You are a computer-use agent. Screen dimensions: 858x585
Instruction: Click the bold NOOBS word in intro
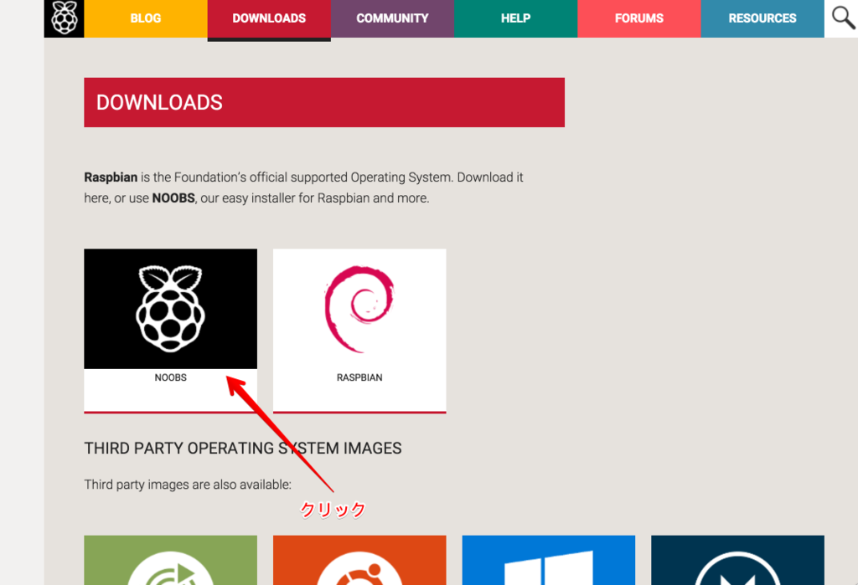pyautogui.click(x=173, y=198)
